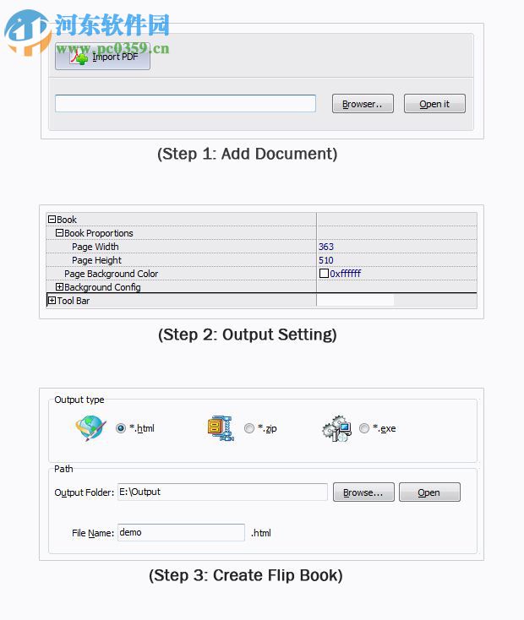Image resolution: width=524 pixels, height=620 pixels.
Task: Click the zip archive output icon
Action: tap(221, 427)
